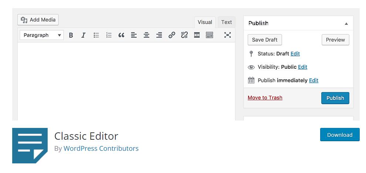This screenshot has width=366, height=173.
Task: Toggle the toolbar with the keyboard icon
Action: pos(209,35)
